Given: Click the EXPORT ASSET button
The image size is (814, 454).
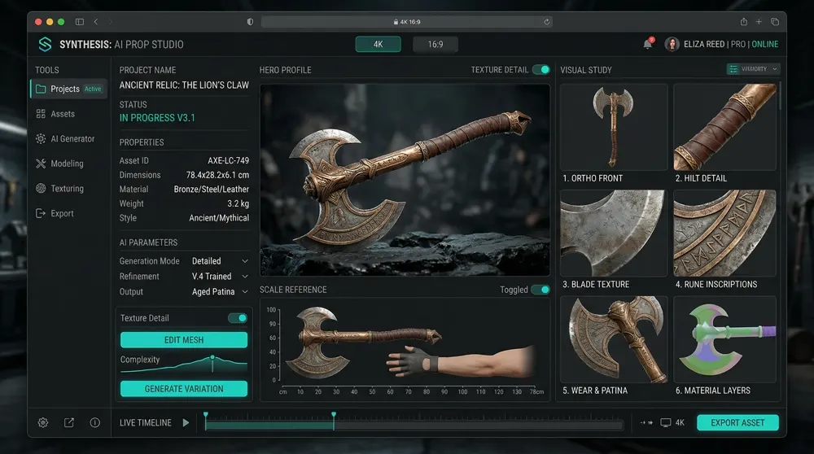Looking at the screenshot, I should (737, 423).
